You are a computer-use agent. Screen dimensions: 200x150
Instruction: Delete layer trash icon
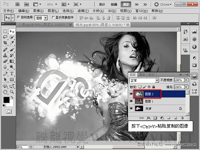coord(182,118)
